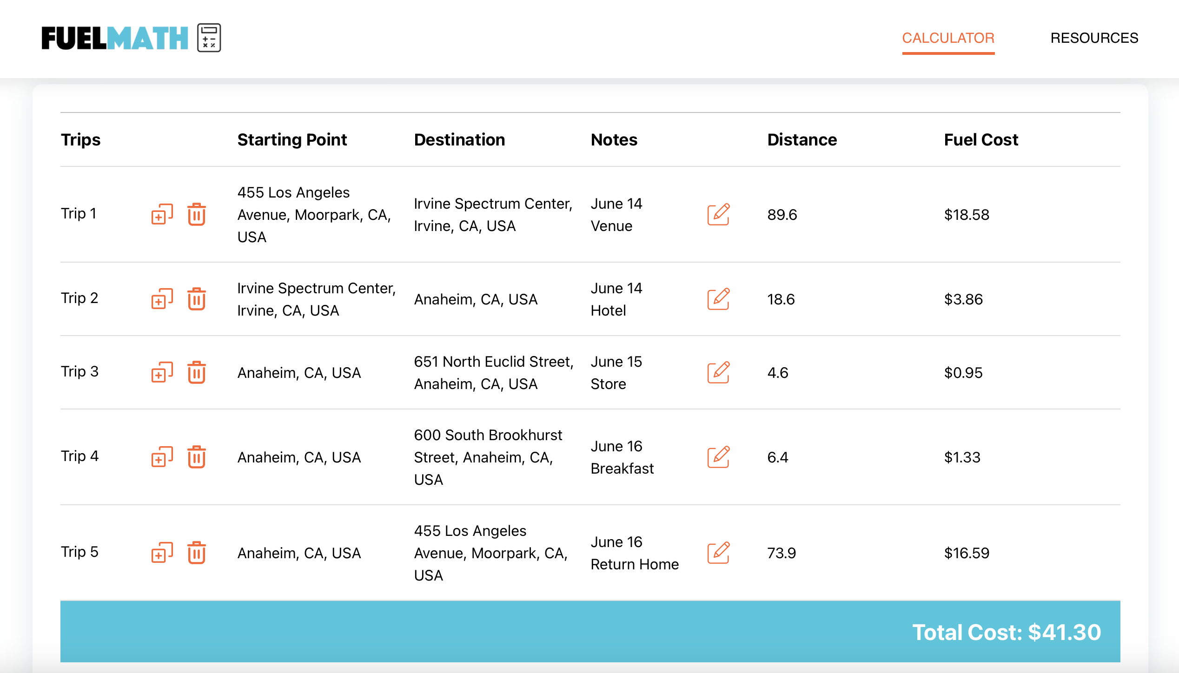Duplicate Trip 3 with the copy icon
1179x673 pixels.
coord(162,372)
